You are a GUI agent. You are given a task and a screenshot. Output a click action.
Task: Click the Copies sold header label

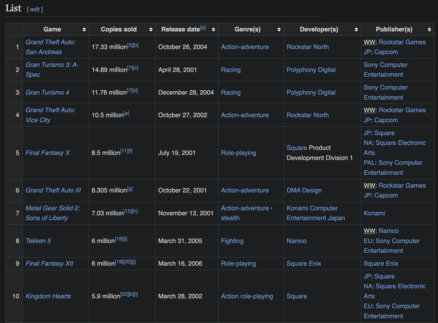(x=119, y=29)
